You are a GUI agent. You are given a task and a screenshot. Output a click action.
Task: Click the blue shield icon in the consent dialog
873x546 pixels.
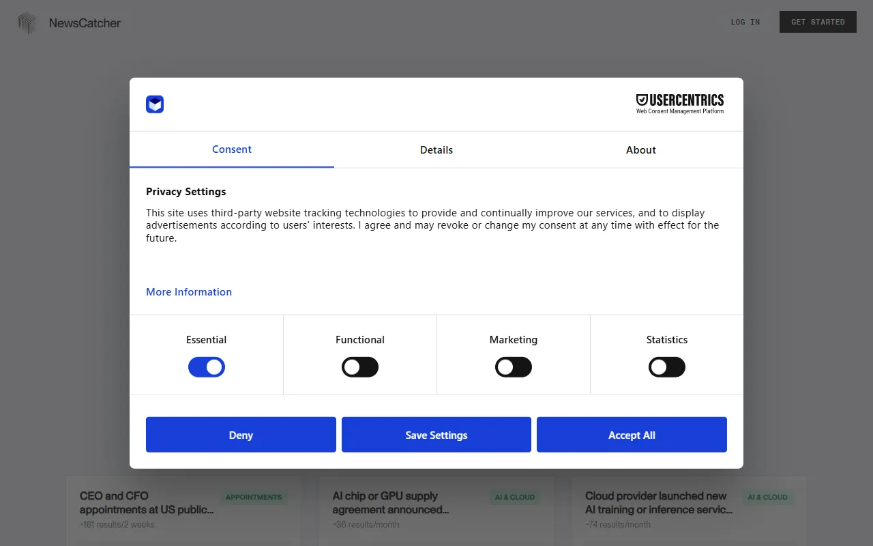pos(155,104)
